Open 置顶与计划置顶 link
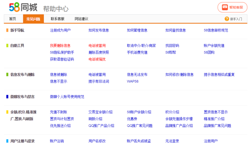Screen dimensions: 250x148 click(x=62, y=119)
